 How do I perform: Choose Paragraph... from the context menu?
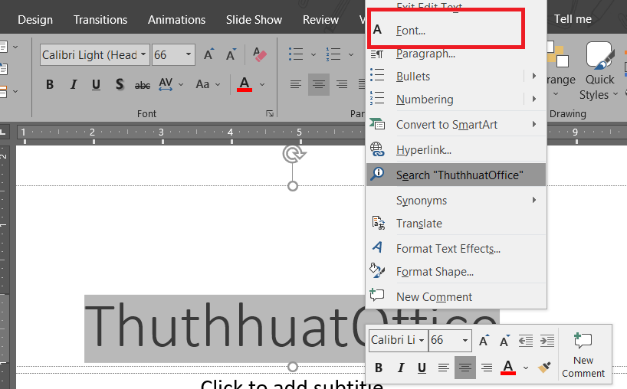pos(456,54)
